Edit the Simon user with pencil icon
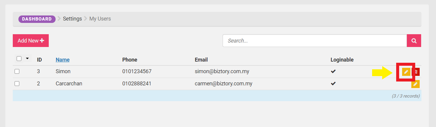This screenshot has height=127, width=436. click(x=406, y=72)
